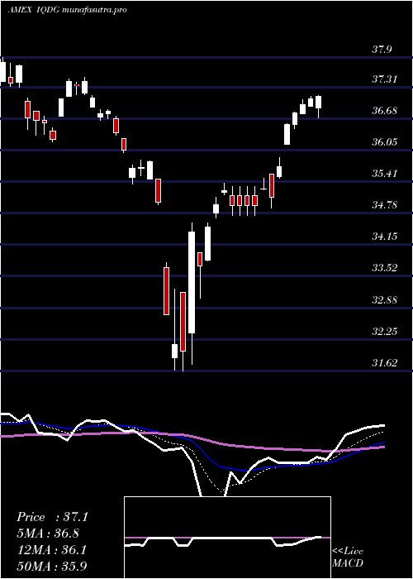Click the 32.25 price axis label
This screenshot has width=413, height=579.
[384, 331]
